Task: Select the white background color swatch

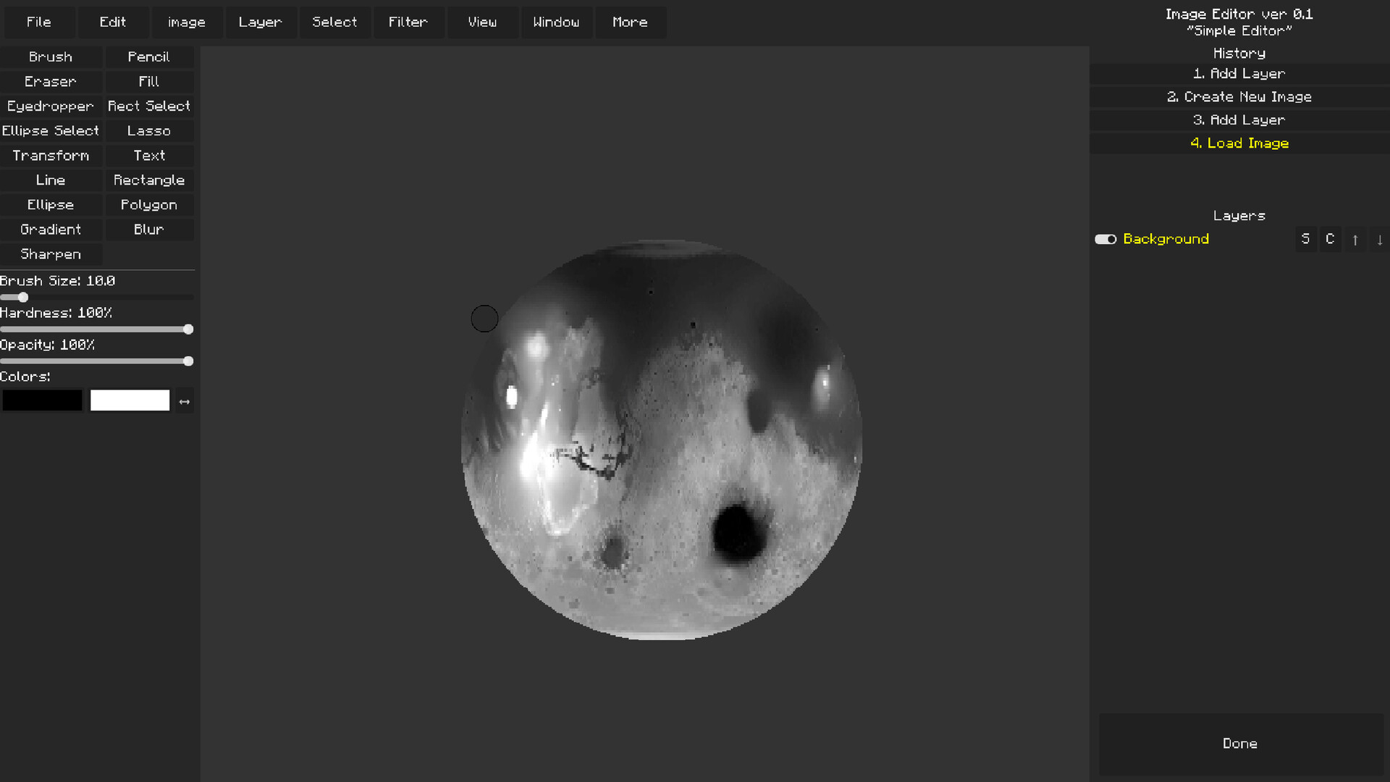Action: (x=130, y=400)
